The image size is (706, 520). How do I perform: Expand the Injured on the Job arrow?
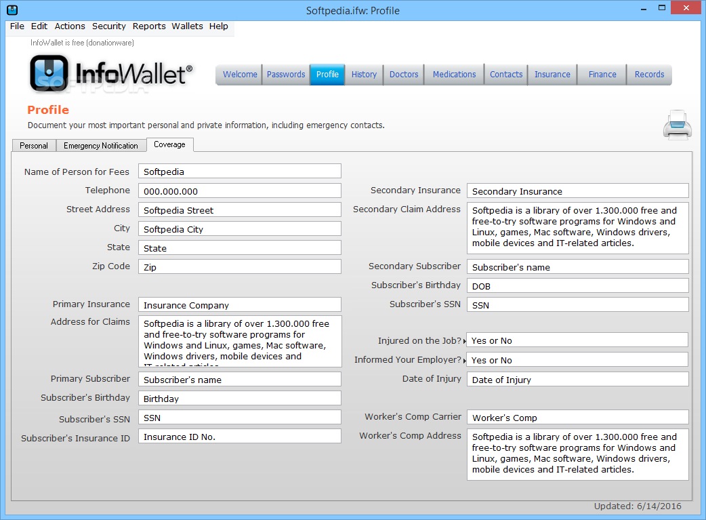(x=464, y=342)
